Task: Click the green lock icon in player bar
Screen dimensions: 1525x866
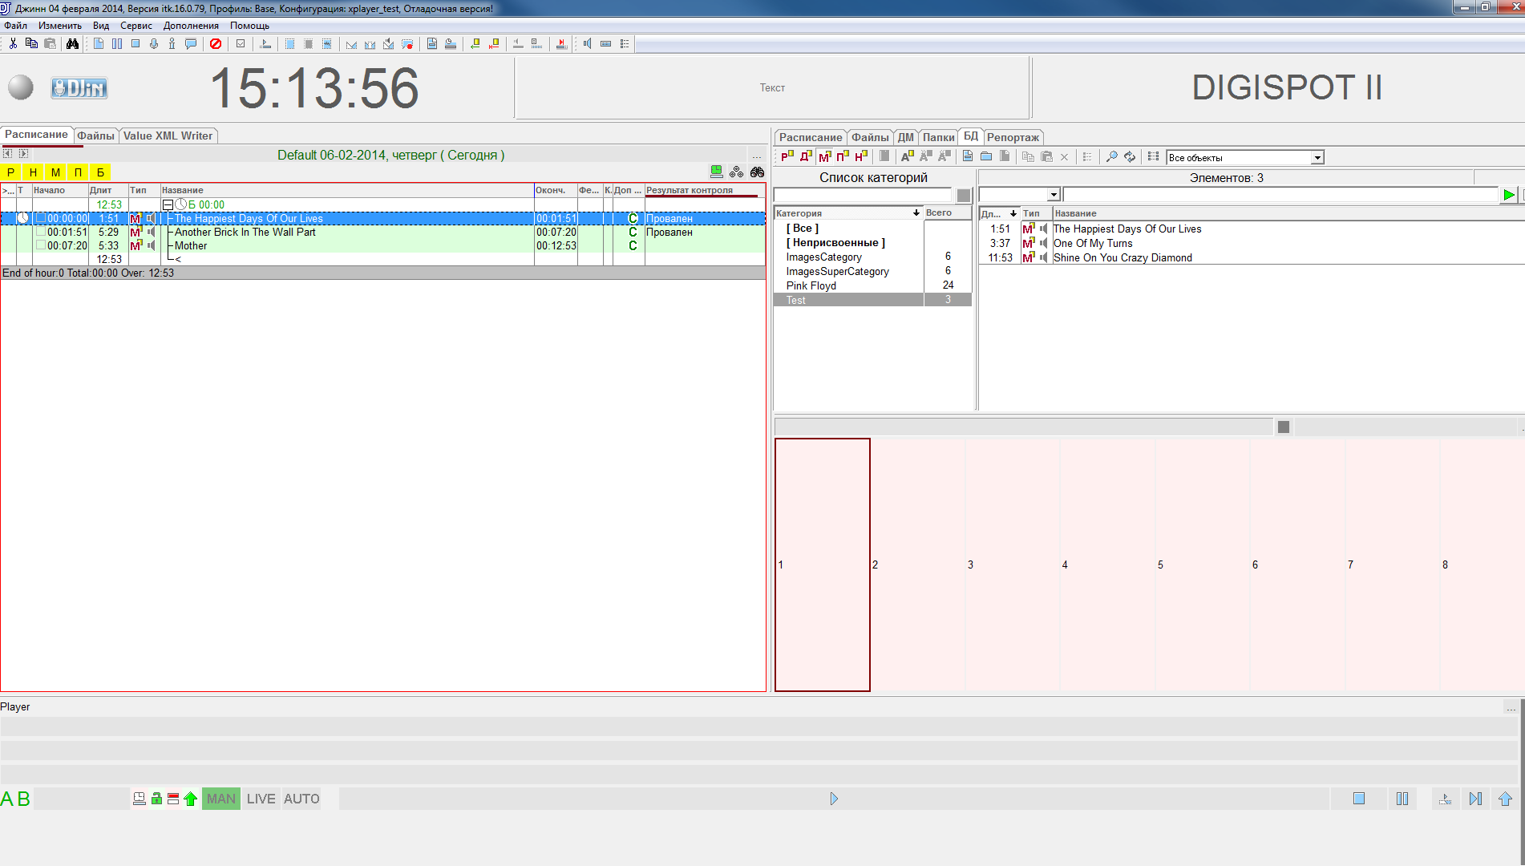Action: 156,799
